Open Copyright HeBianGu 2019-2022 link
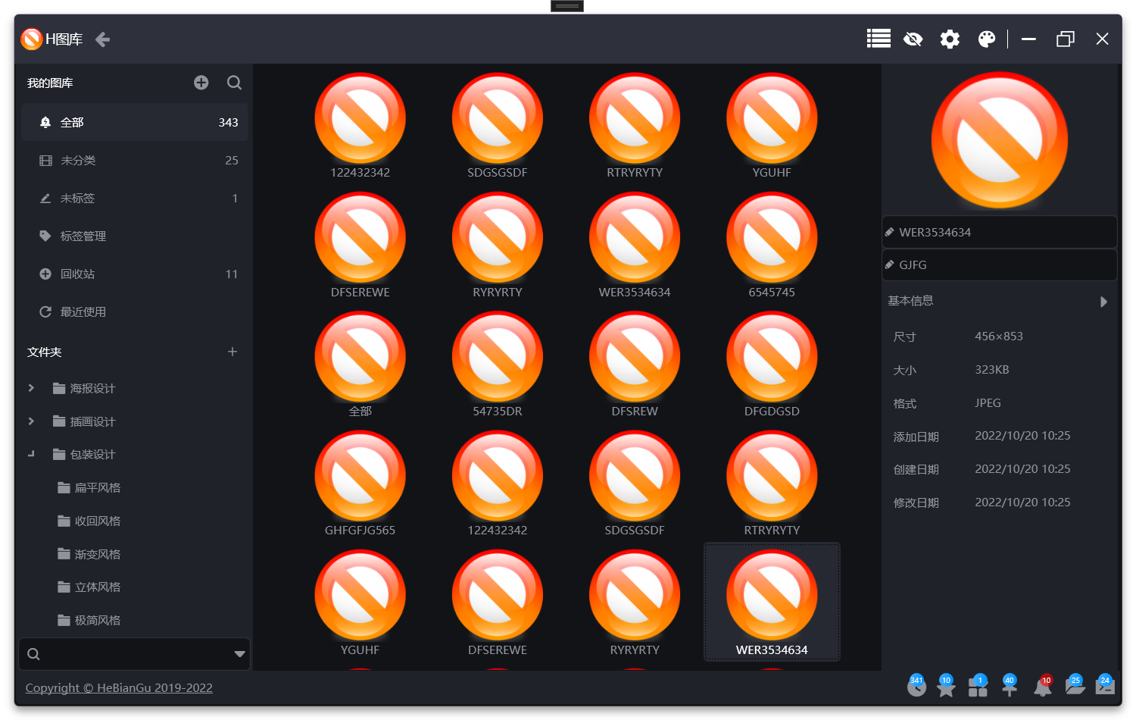The width and height of the screenshot is (1136, 720). point(119,687)
